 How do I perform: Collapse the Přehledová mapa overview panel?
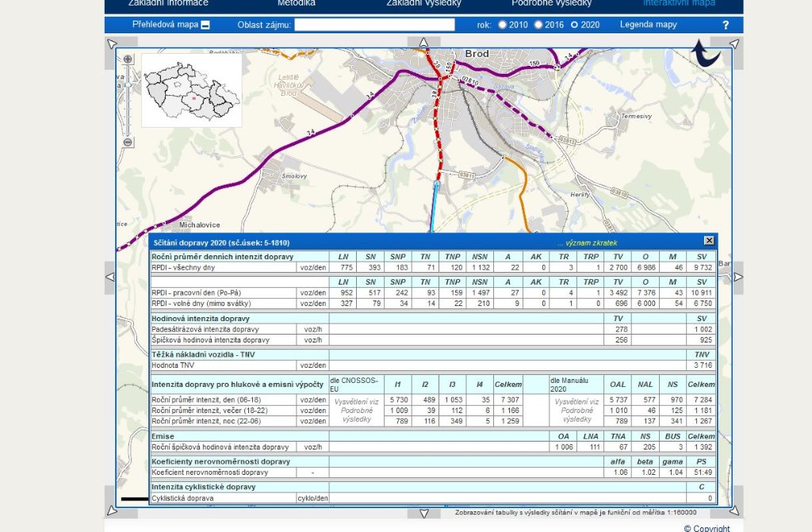pos(205,25)
